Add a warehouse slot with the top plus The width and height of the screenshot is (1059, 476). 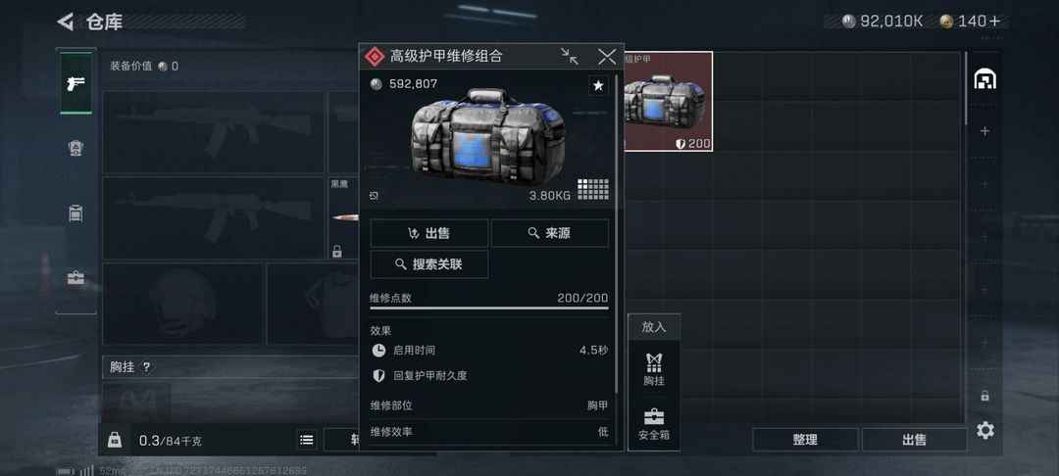984,131
